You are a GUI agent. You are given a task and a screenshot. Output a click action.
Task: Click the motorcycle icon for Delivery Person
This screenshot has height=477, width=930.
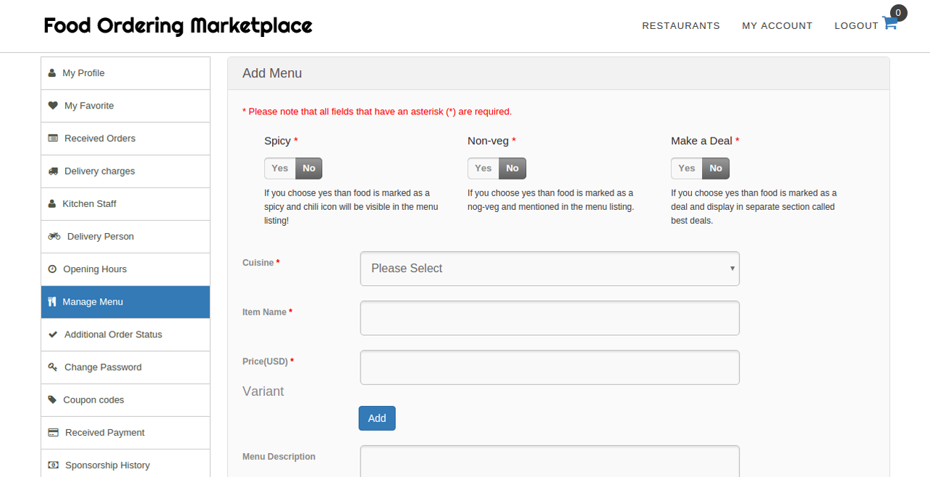[x=54, y=236]
